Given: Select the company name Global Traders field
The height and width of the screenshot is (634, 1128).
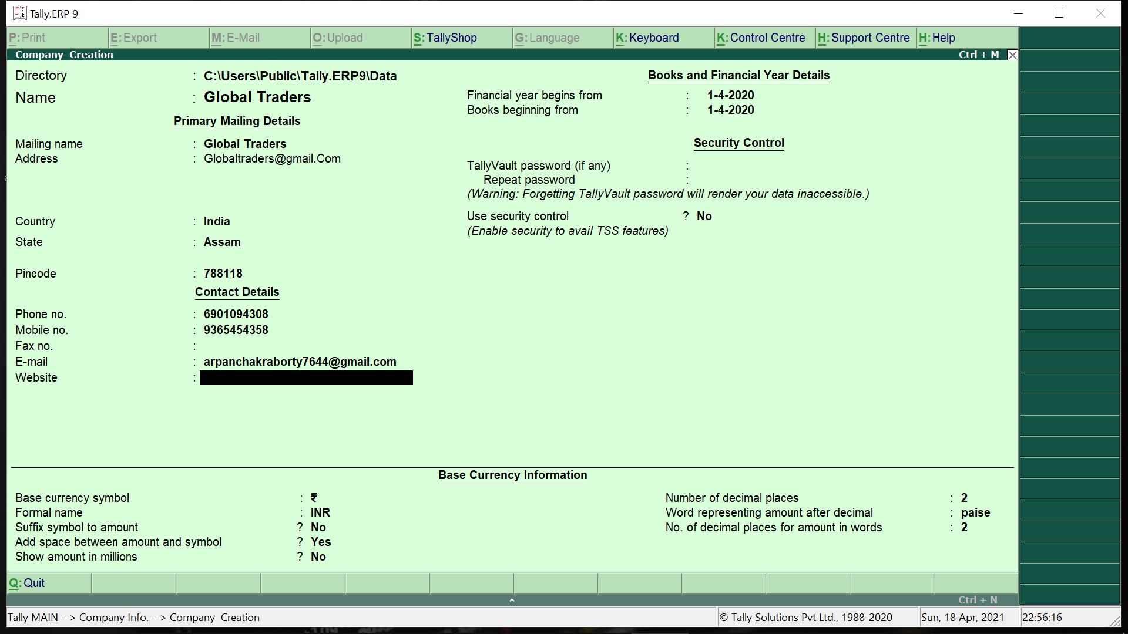Looking at the screenshot, I should coord(257,97).
